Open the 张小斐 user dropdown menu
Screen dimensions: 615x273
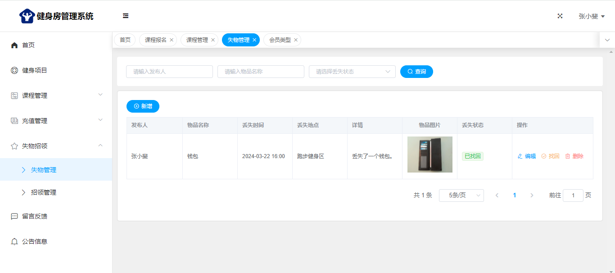pyautogui.click(x=591, y=16)
